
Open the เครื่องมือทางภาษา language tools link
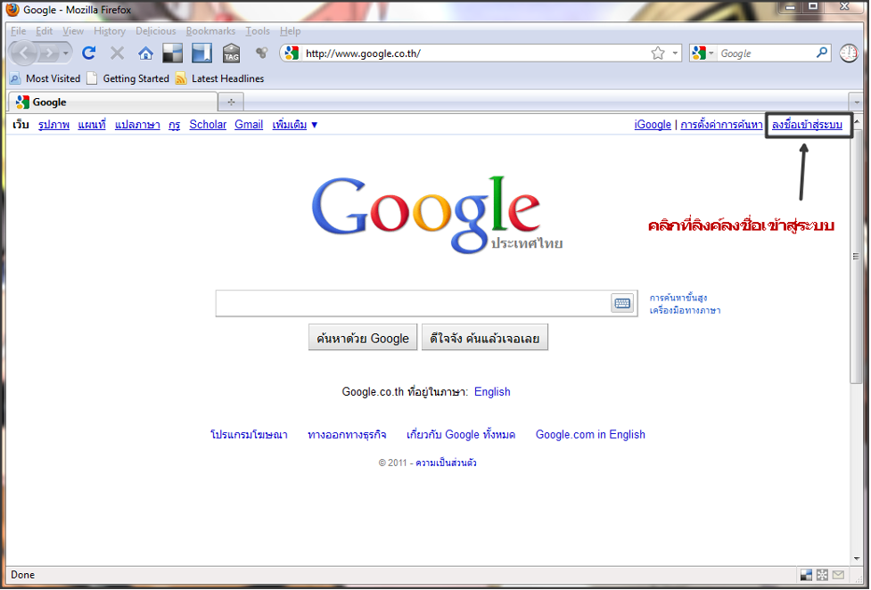pyautogui.click(x=685, y=310)
